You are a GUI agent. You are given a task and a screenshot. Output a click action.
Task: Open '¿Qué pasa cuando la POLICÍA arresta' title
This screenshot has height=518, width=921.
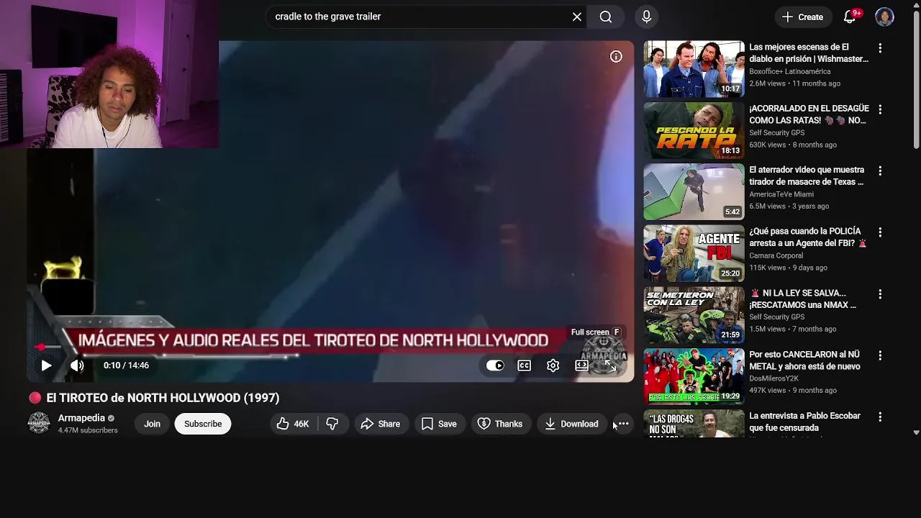[x=807, y=237]
